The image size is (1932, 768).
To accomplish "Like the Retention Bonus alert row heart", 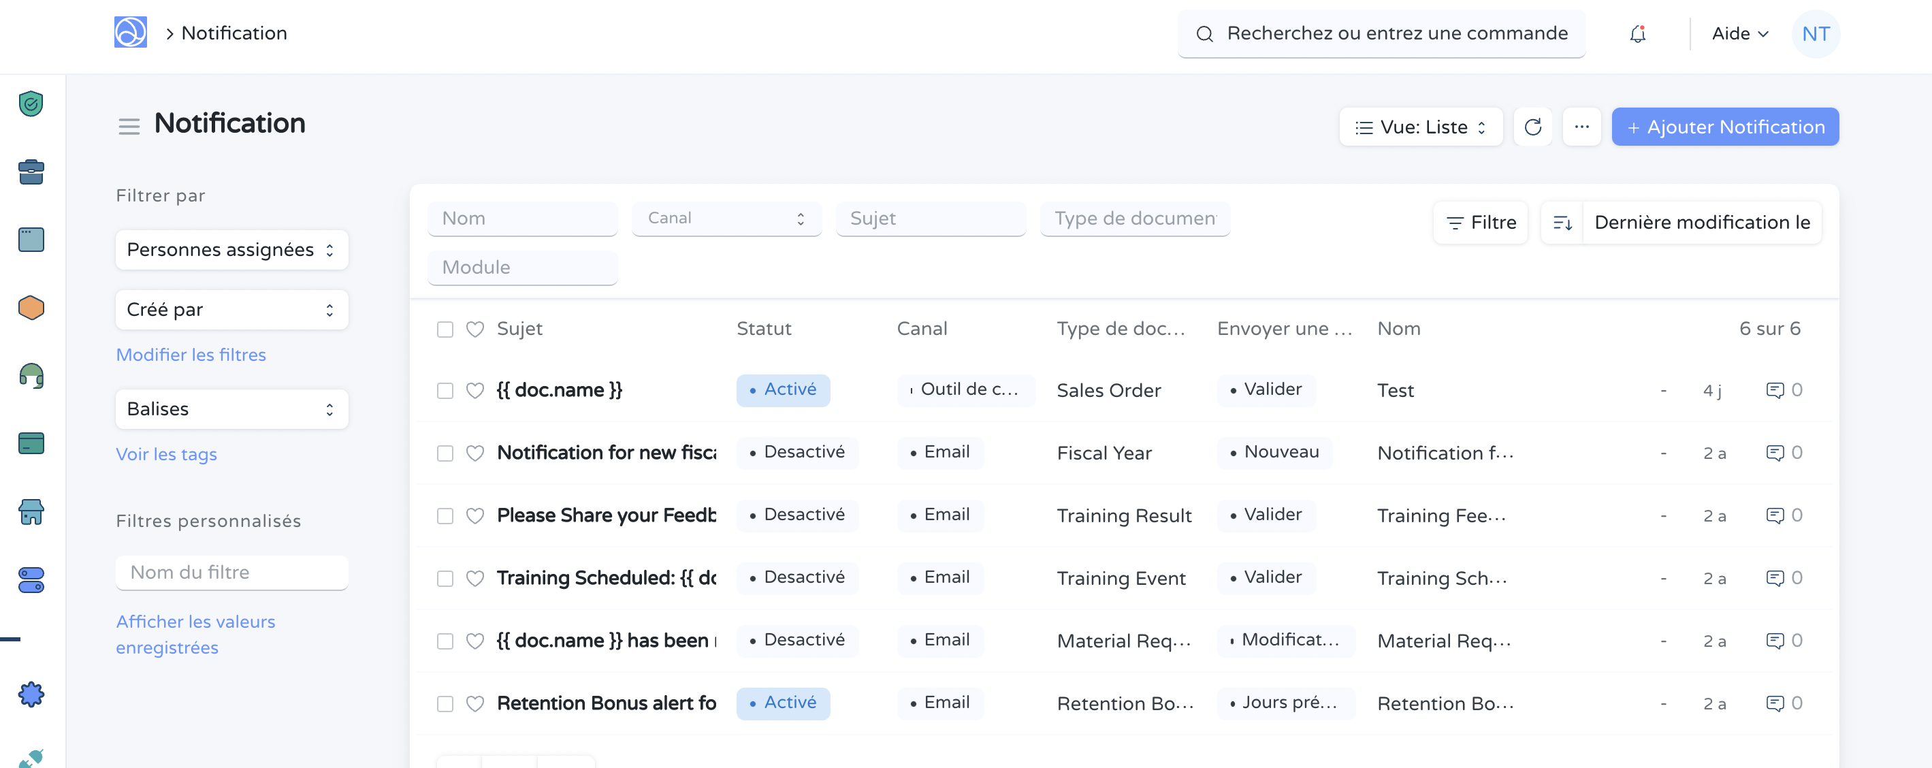I will (474, 703).
